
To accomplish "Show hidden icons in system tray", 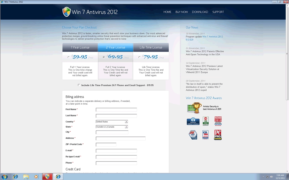I will [263, 176].
